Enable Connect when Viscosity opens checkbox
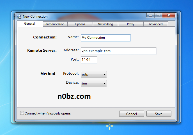The height and width of the screenshot is (135, 193). [x=22, y=113]
